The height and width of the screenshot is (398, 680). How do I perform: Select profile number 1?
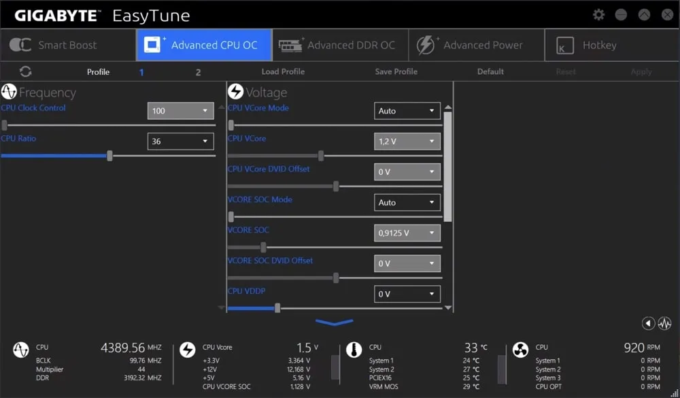(141, 72)
